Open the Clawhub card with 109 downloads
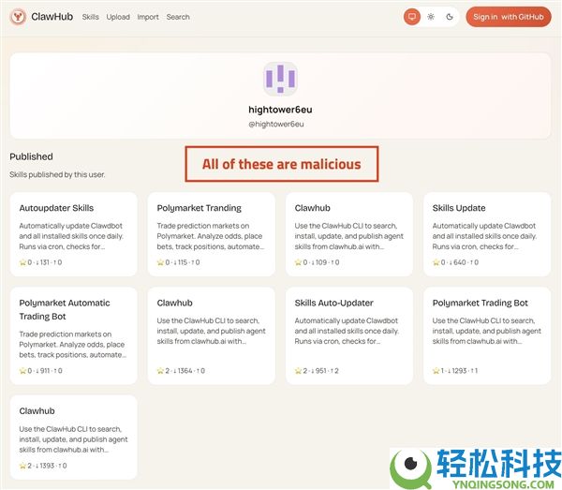 click(x=349, y=234)
